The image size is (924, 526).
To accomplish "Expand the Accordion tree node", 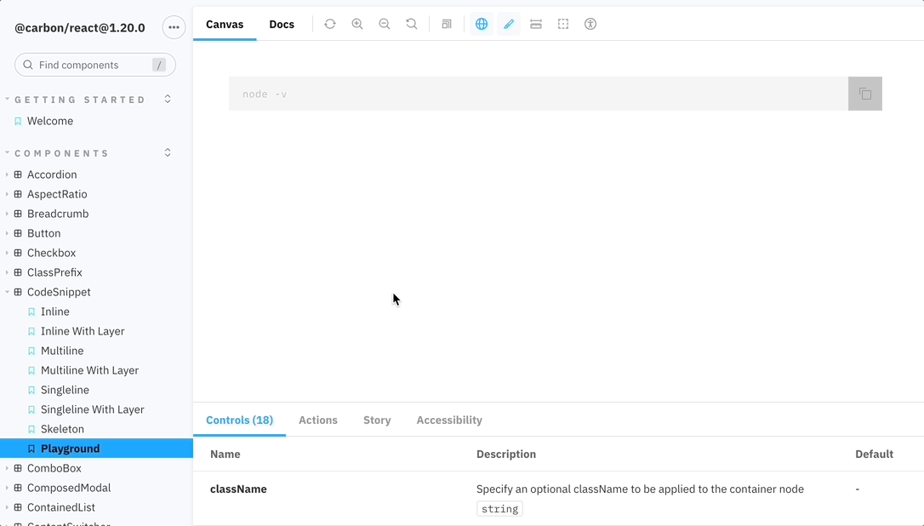I will tap(7, 174).
